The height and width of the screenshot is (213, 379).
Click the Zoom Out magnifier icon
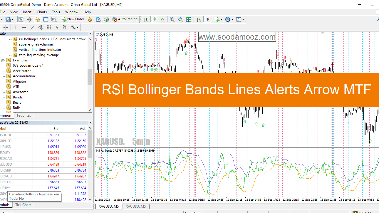point(180,19)
